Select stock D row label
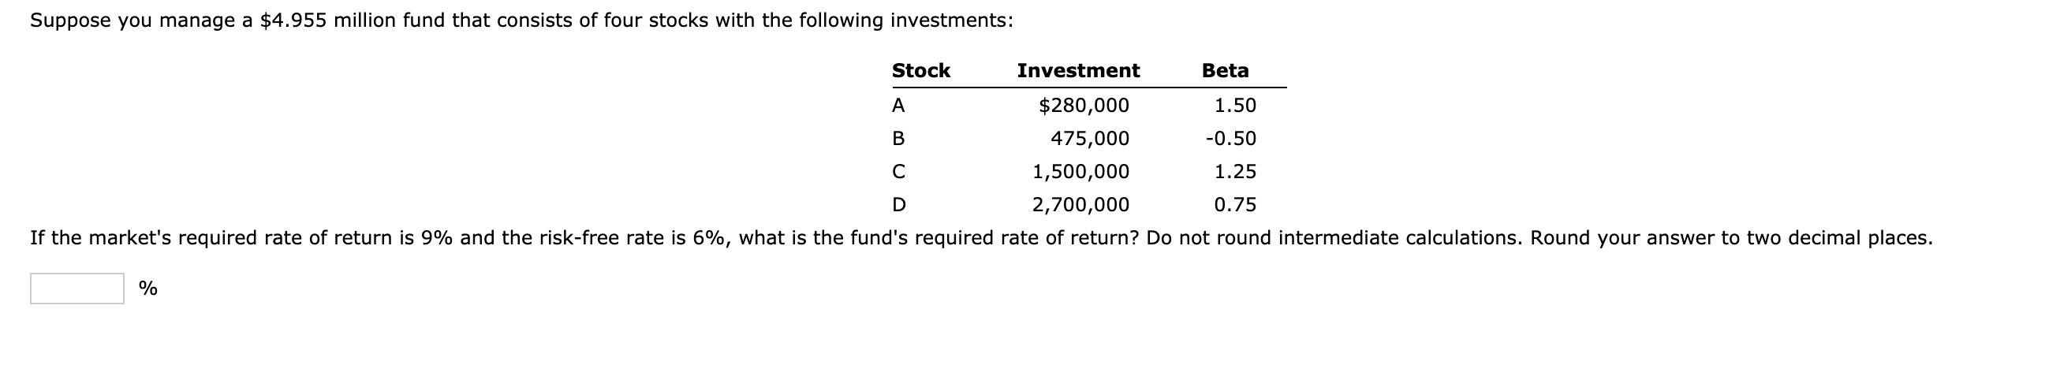2060x380 pixels. 898,206
